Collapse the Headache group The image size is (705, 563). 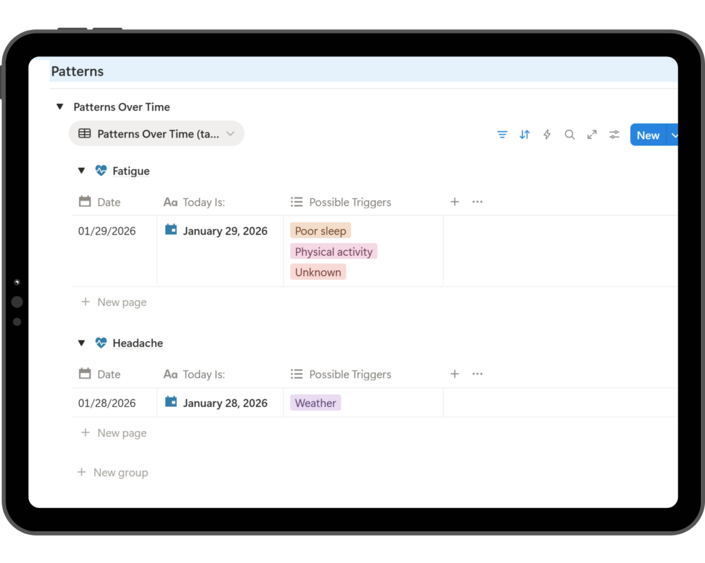coord(81,343)
